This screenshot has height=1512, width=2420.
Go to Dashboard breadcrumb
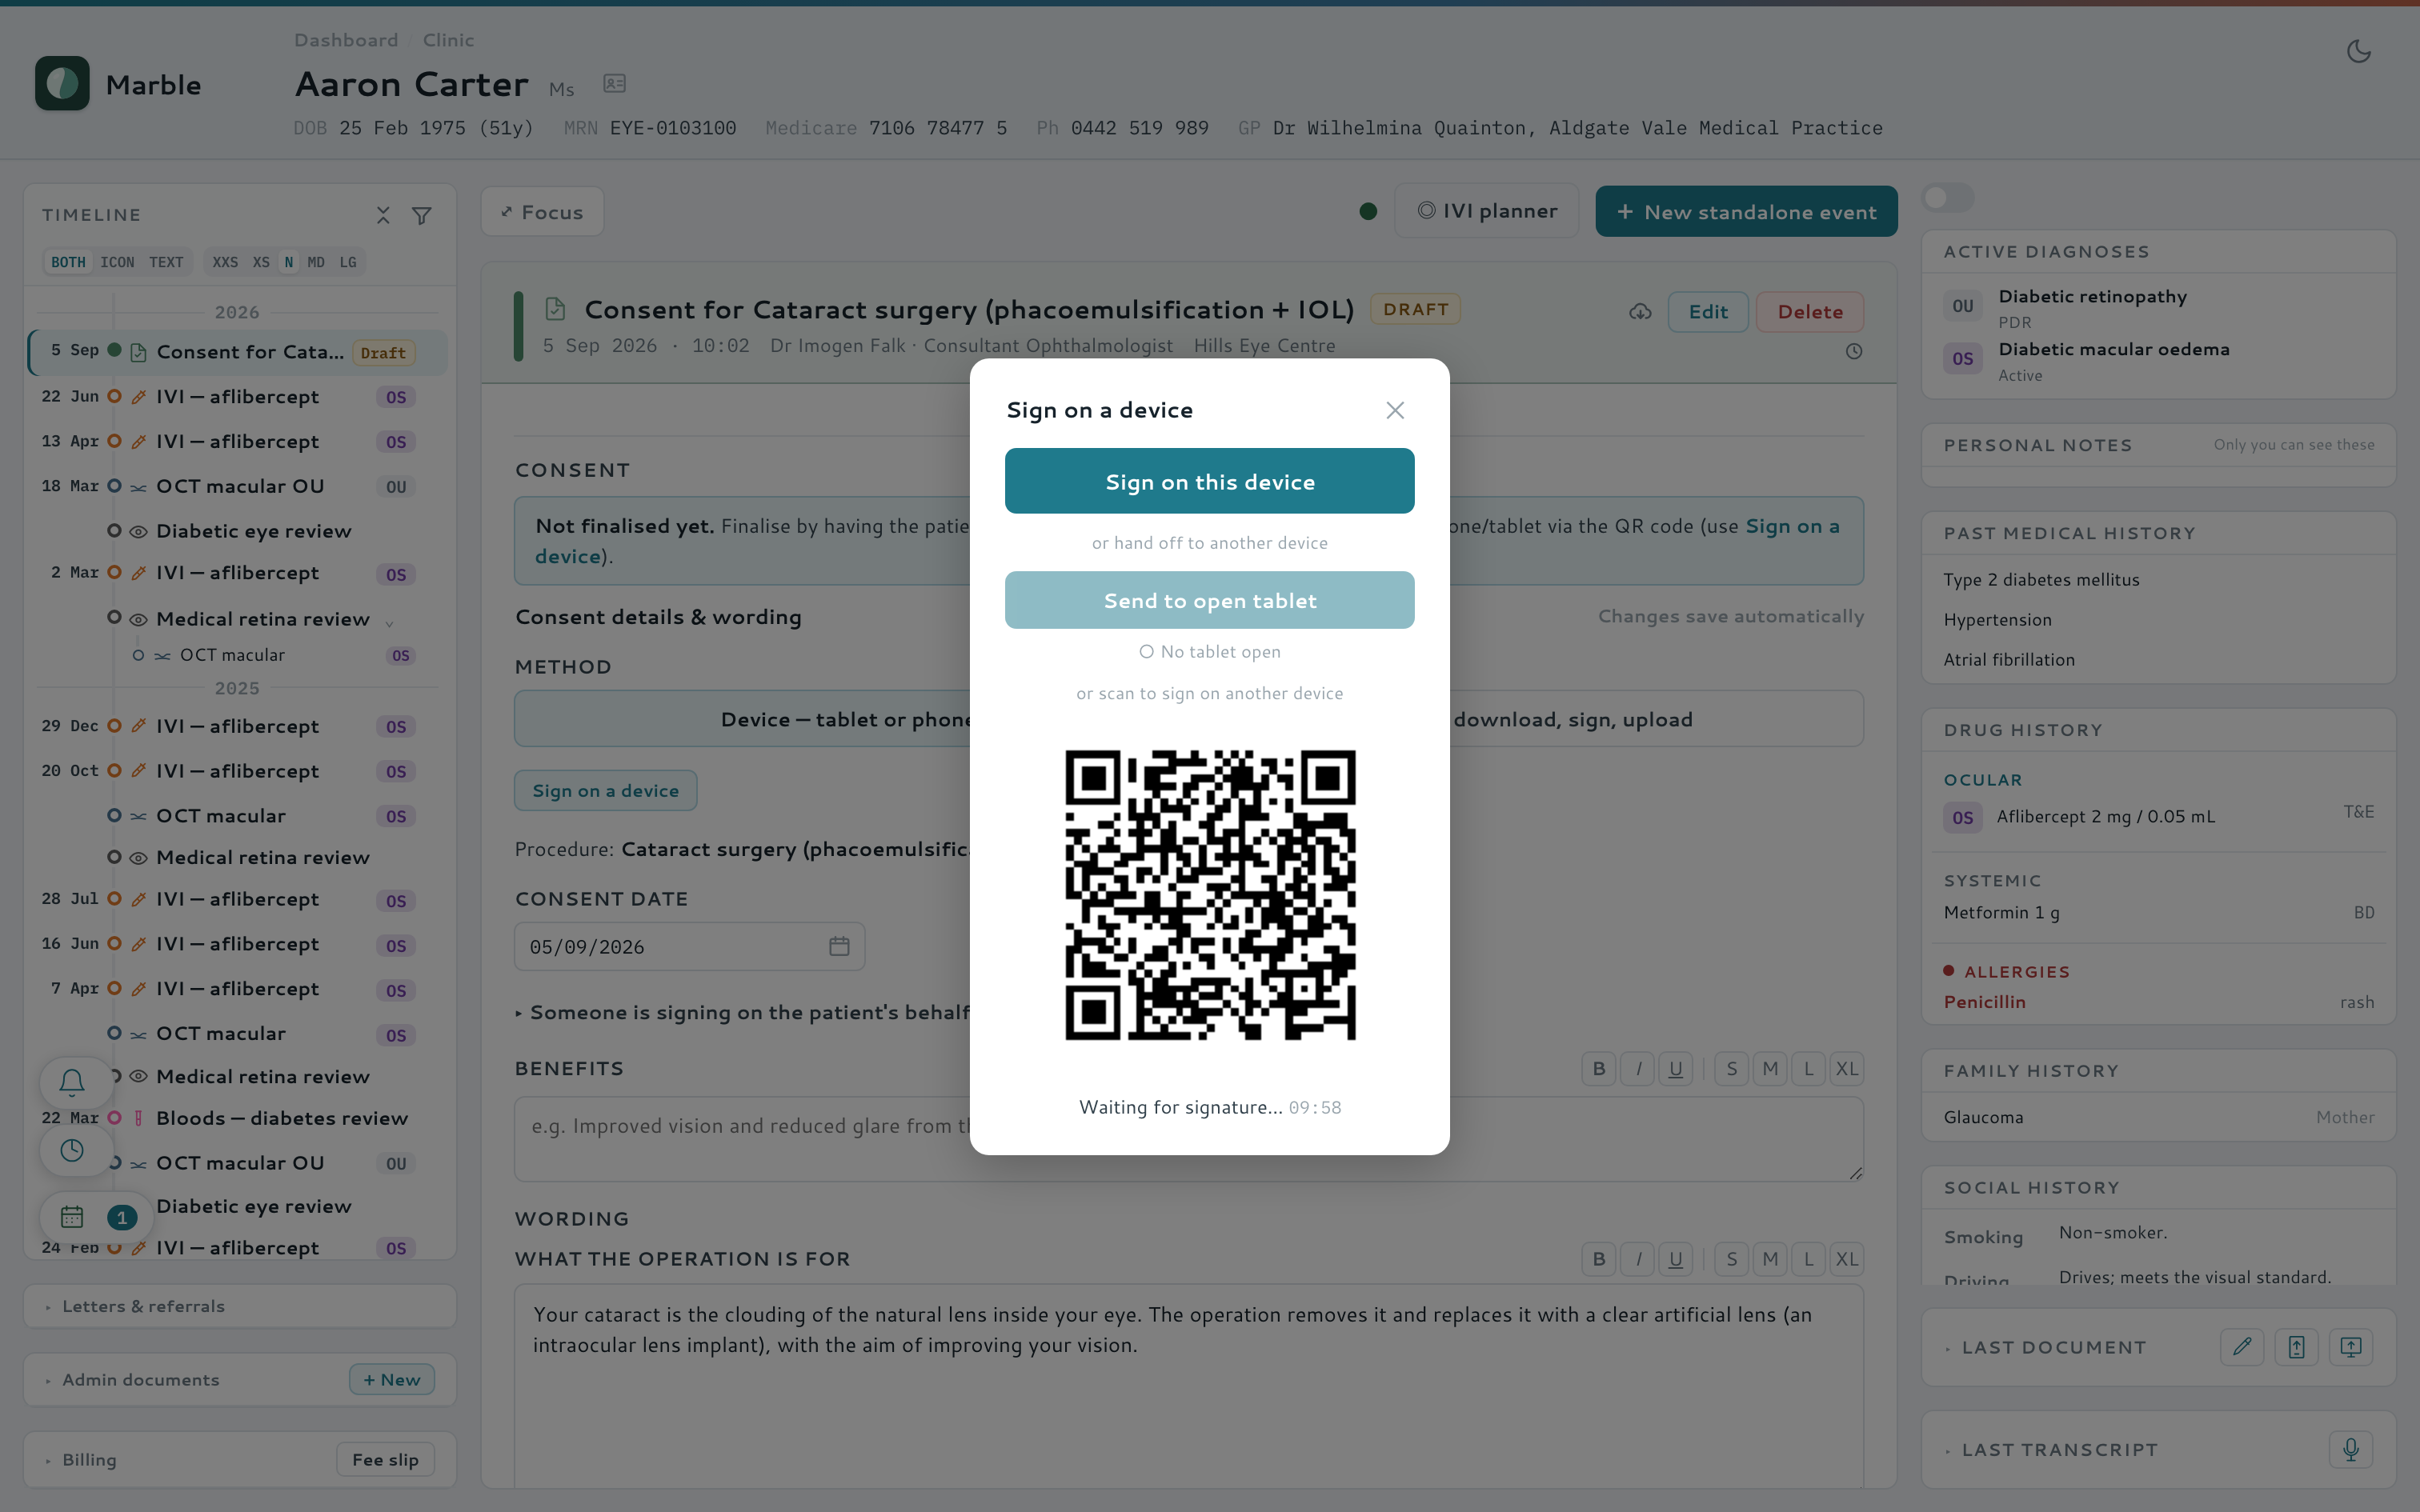coord(346,40)
